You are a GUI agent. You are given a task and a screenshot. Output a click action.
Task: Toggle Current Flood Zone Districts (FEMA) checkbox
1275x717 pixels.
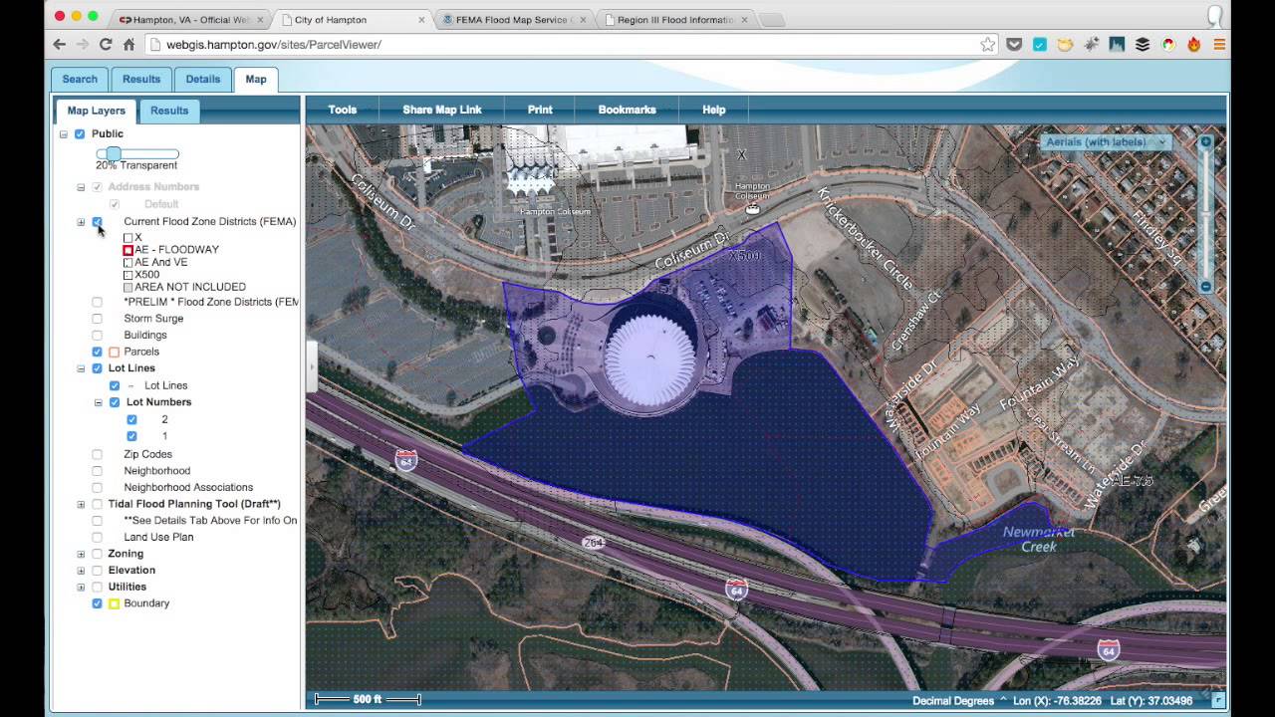pos(97,222)
